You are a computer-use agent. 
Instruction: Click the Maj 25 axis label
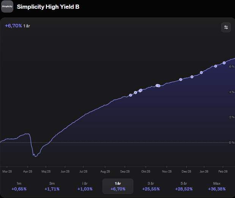46,171
